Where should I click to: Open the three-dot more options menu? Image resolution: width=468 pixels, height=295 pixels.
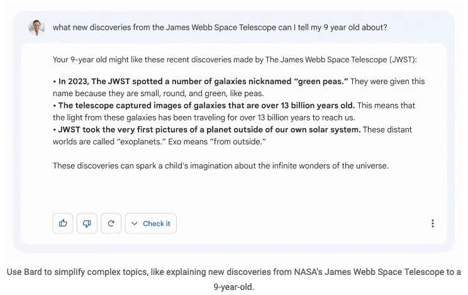(432, 223)
